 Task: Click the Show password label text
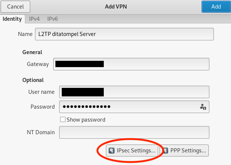tap(86, 120)
